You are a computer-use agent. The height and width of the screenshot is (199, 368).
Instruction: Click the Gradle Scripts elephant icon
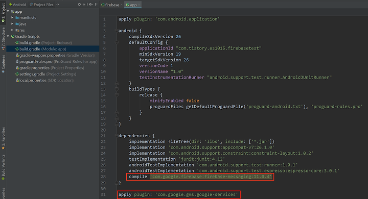point(13,36)
